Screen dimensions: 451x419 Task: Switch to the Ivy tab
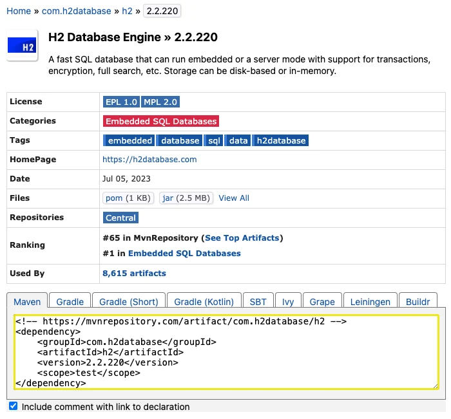pyautogui.click(x=288, y=302)
